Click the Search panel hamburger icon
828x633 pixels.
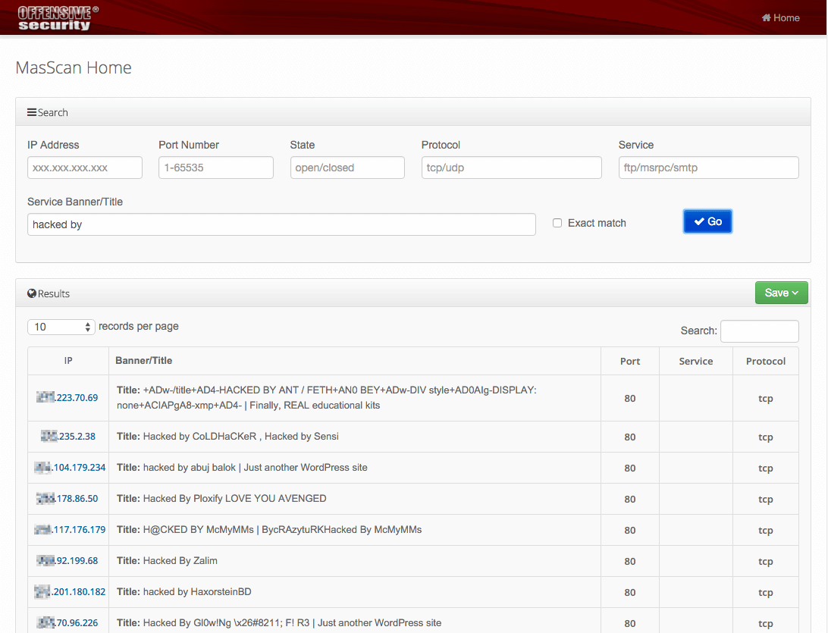[32, 112]
